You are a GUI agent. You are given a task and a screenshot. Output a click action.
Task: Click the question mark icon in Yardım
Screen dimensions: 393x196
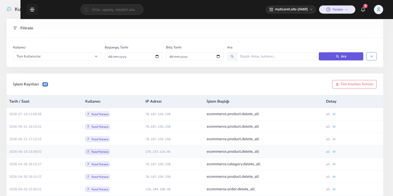click(328, 10)
